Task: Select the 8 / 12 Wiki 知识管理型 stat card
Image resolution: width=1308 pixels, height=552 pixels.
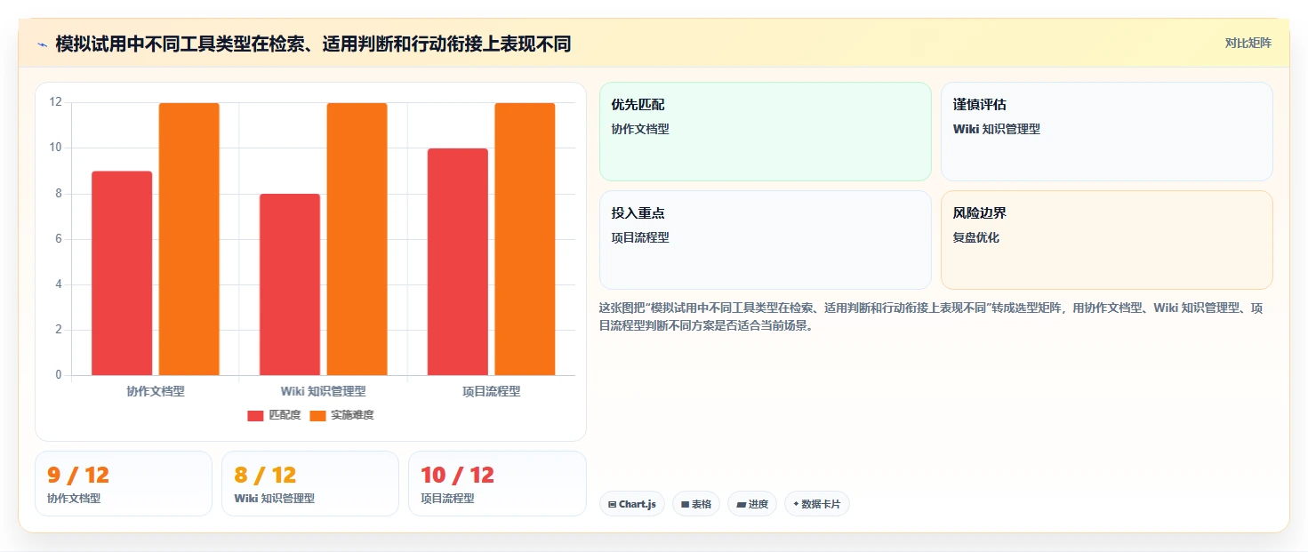Action: pyautogui.click(x=310, y=484)
